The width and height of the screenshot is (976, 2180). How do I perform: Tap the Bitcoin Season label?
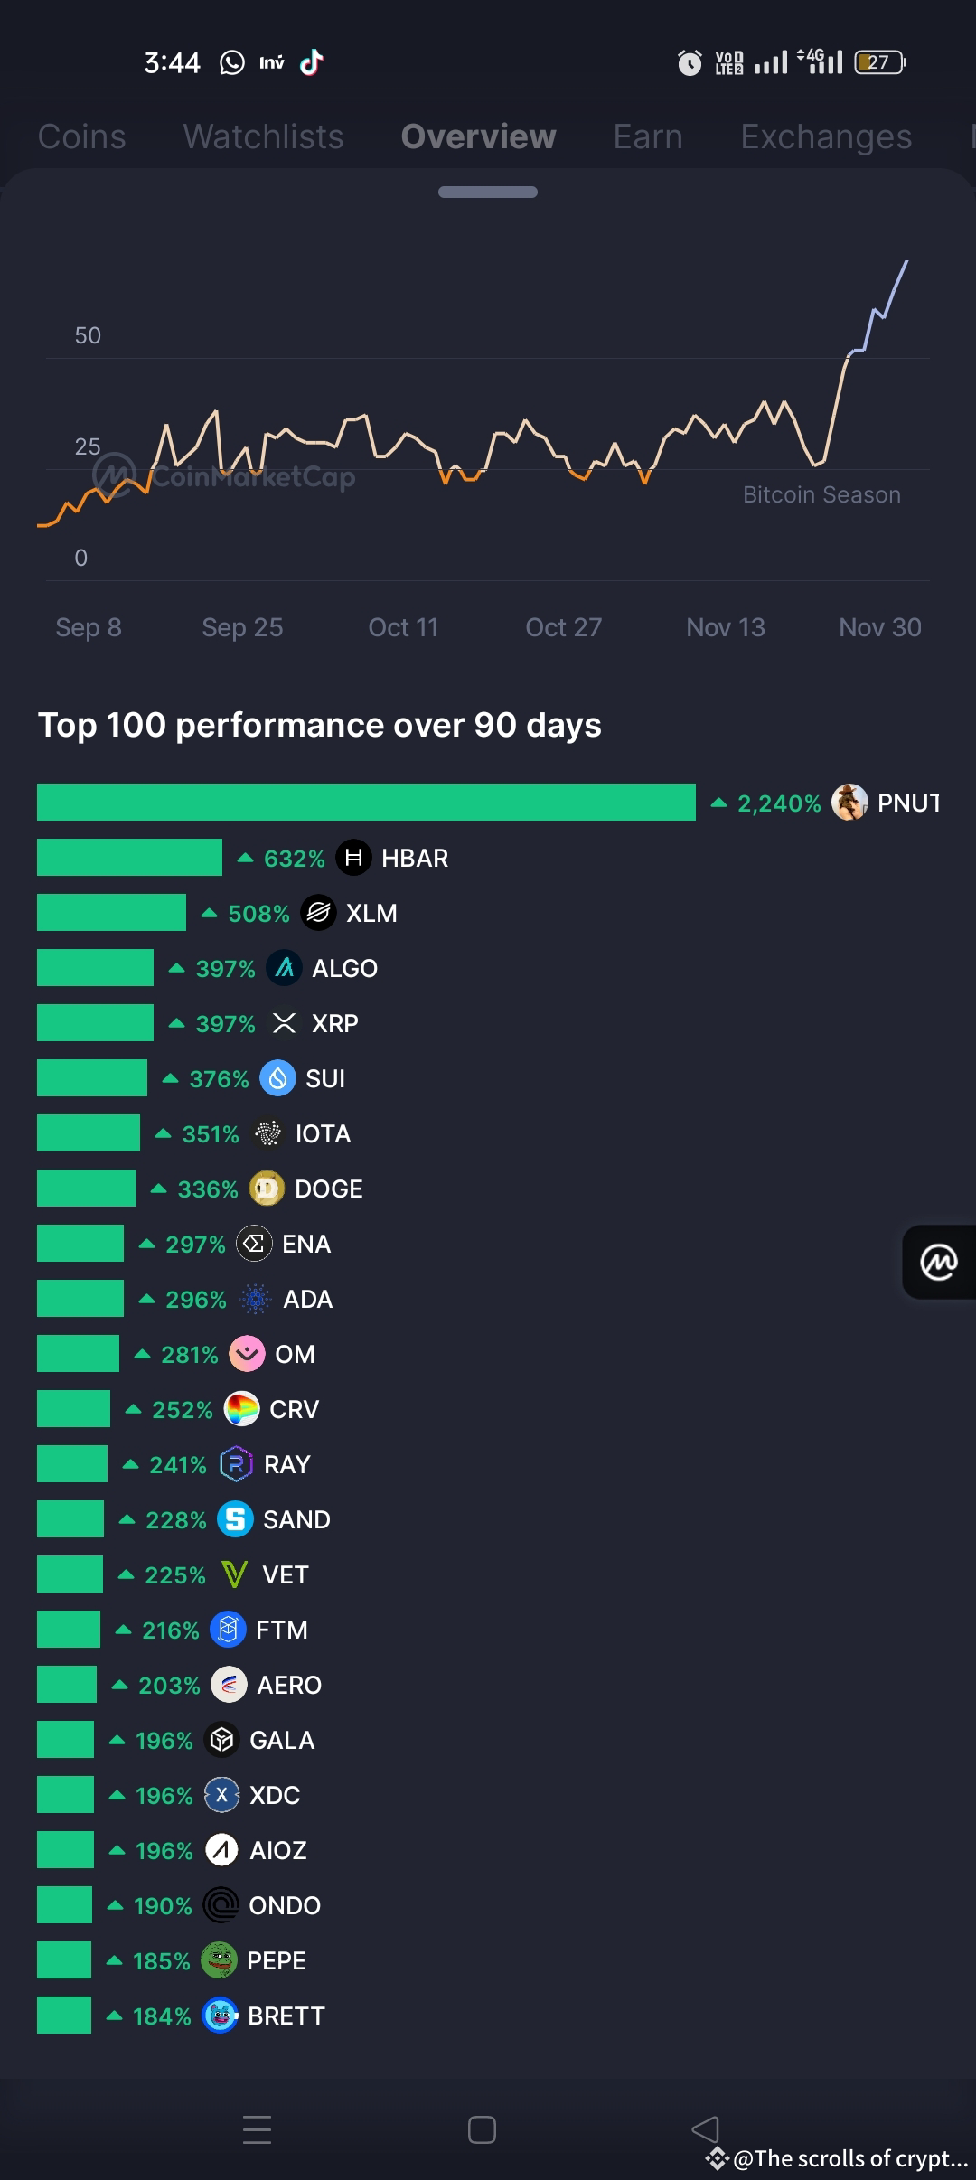click(x=821, y=493)
